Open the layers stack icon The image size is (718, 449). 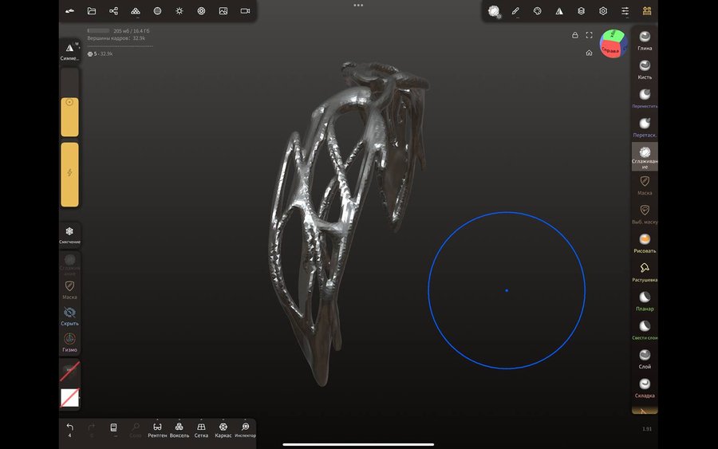point(581,11)
